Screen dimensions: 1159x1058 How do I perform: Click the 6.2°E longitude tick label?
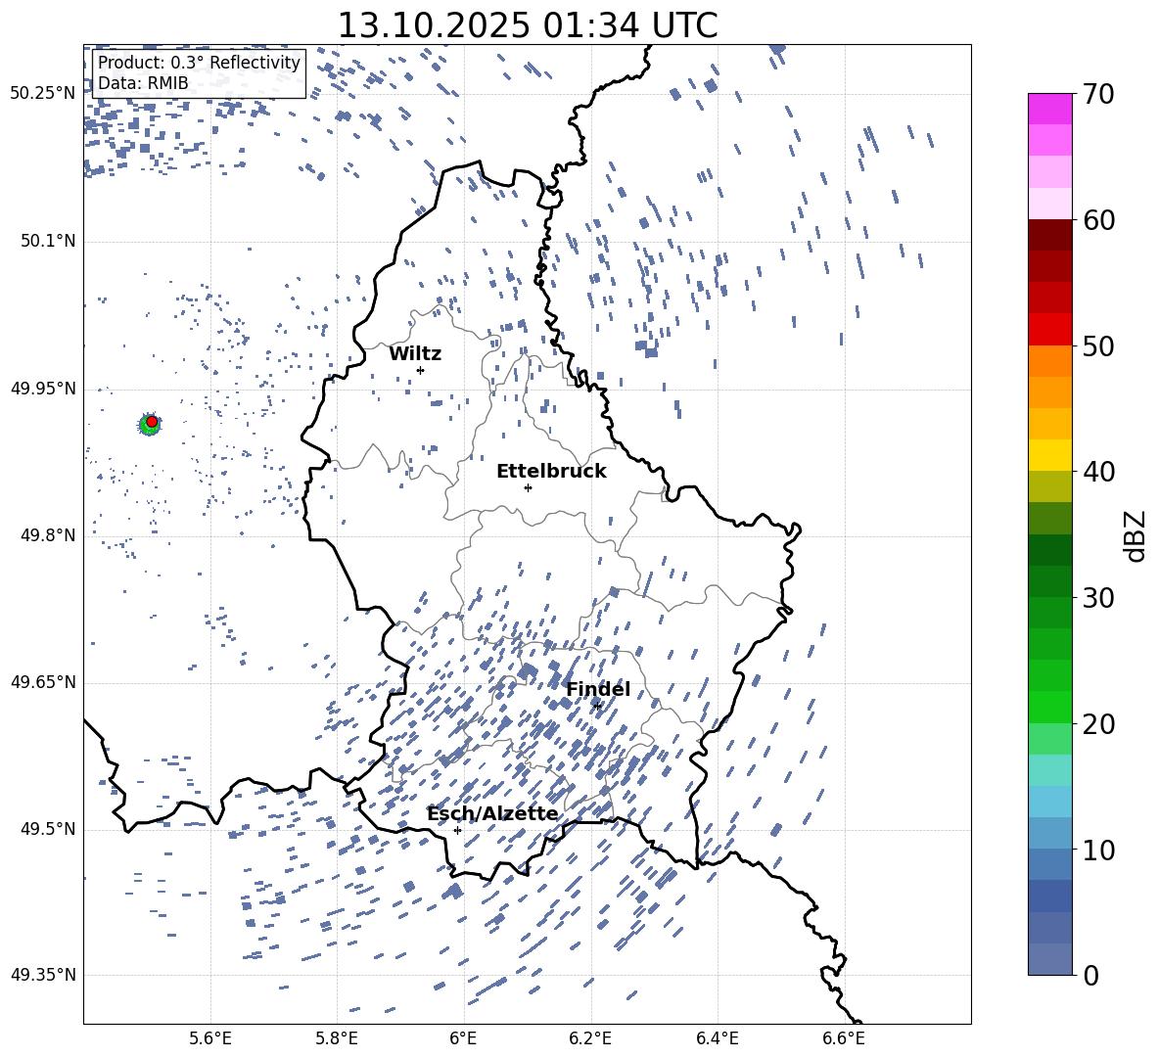click(x=590, y=1038)
